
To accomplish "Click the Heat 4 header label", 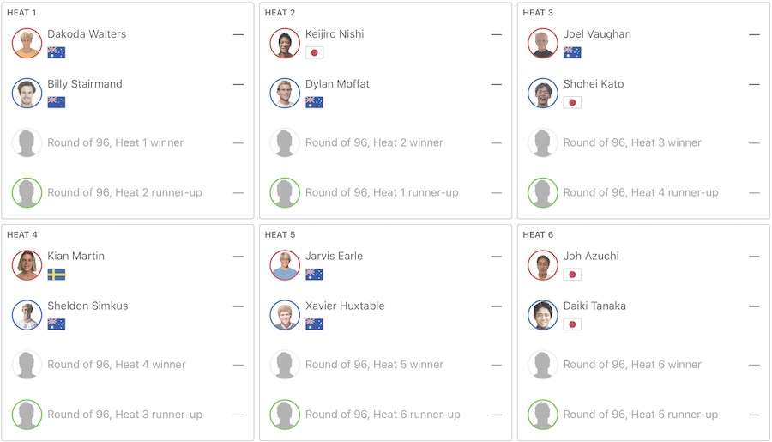I will point(22,234).
